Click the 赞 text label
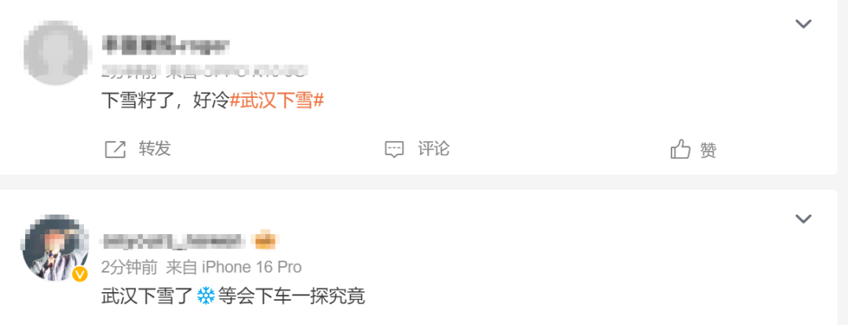848x325 pixels. (x=708, y=150)
